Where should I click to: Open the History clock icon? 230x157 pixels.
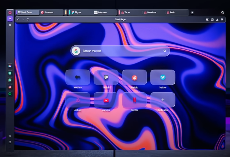click(x=10, y=142)
